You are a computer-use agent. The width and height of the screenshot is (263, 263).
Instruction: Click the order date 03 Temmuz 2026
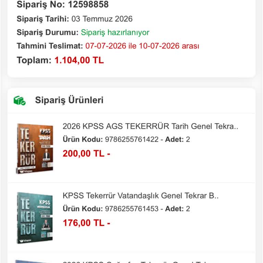click(x=102, y=19)
